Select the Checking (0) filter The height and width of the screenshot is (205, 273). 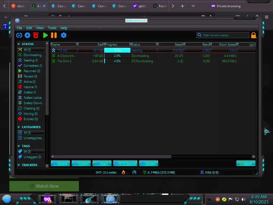click(31, 108)
